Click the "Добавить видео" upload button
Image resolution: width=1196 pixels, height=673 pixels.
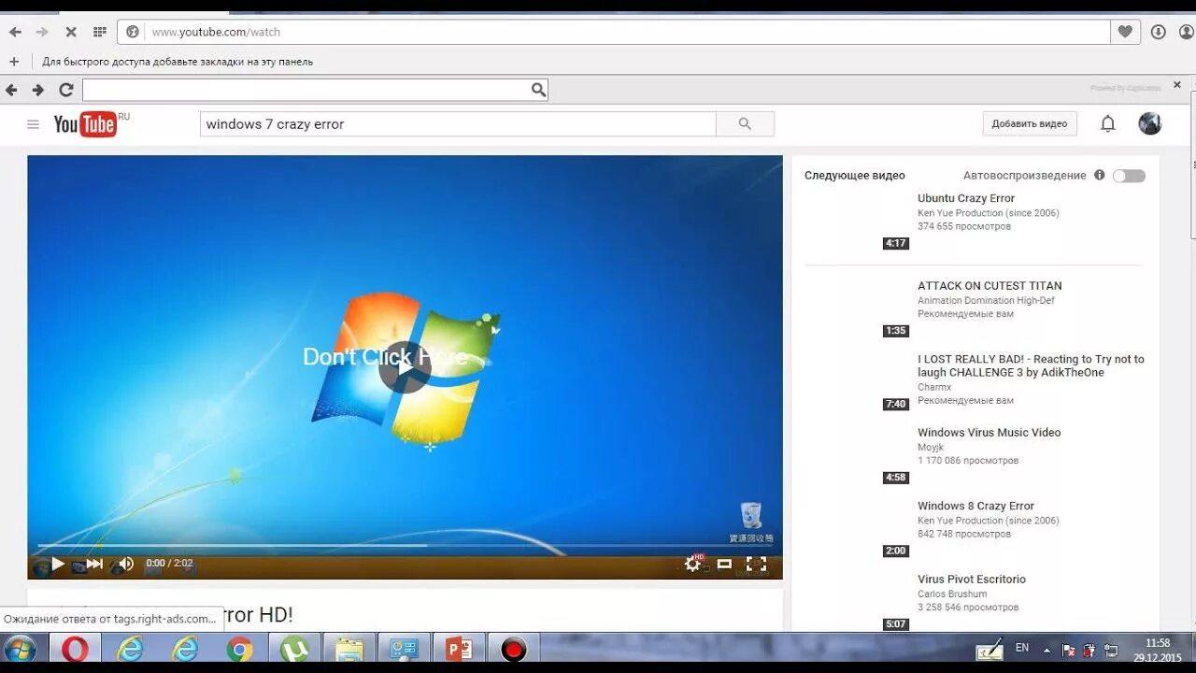[1030, 123]
